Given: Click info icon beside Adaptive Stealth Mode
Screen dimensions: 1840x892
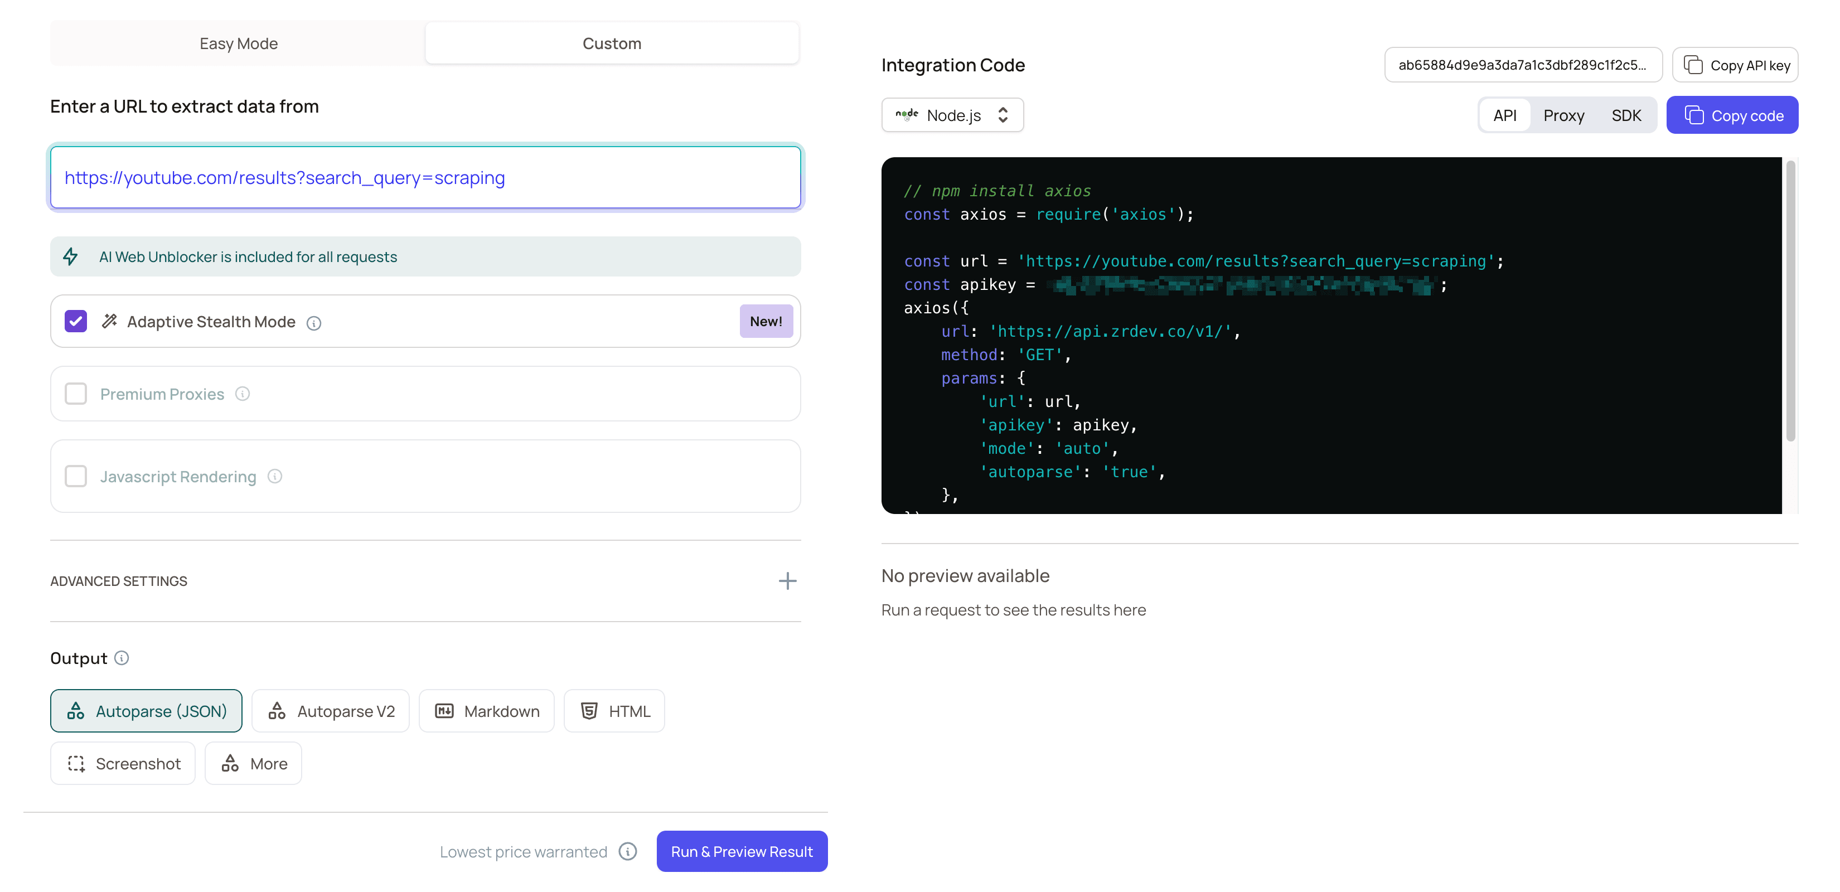Looking at the screenshot, I should pos(313,323).
